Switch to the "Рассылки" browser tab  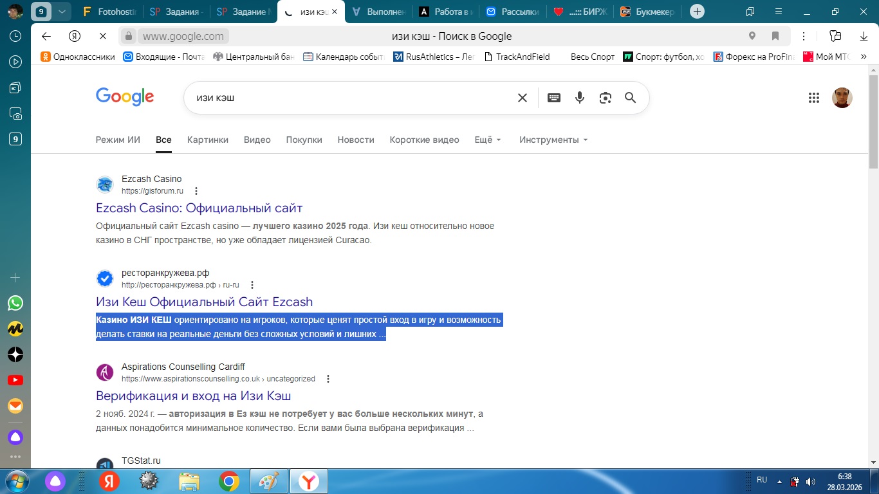point(512,12)
